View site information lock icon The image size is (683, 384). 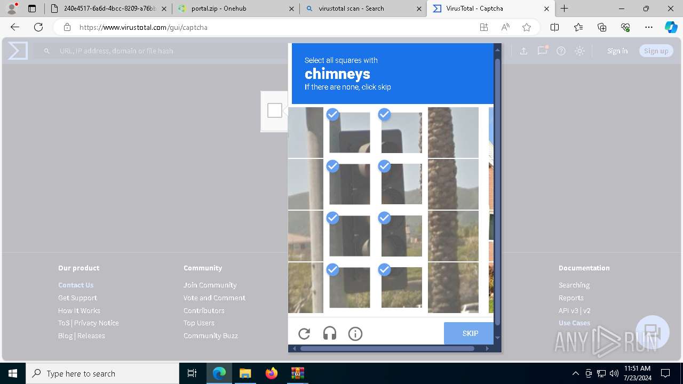(x=67, y=27)
